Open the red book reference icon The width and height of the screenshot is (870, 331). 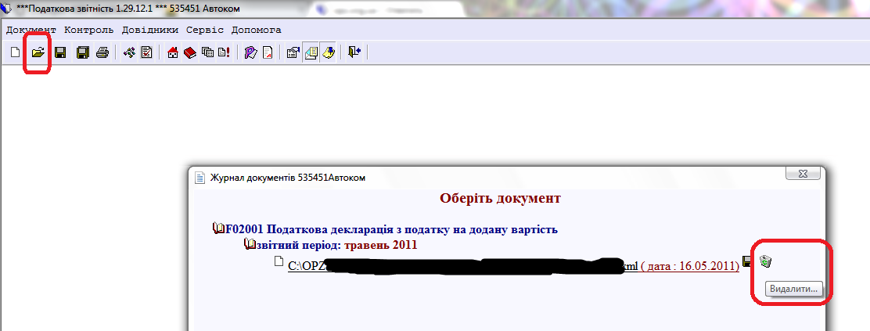pyautogui.click(x=190, y=52)
